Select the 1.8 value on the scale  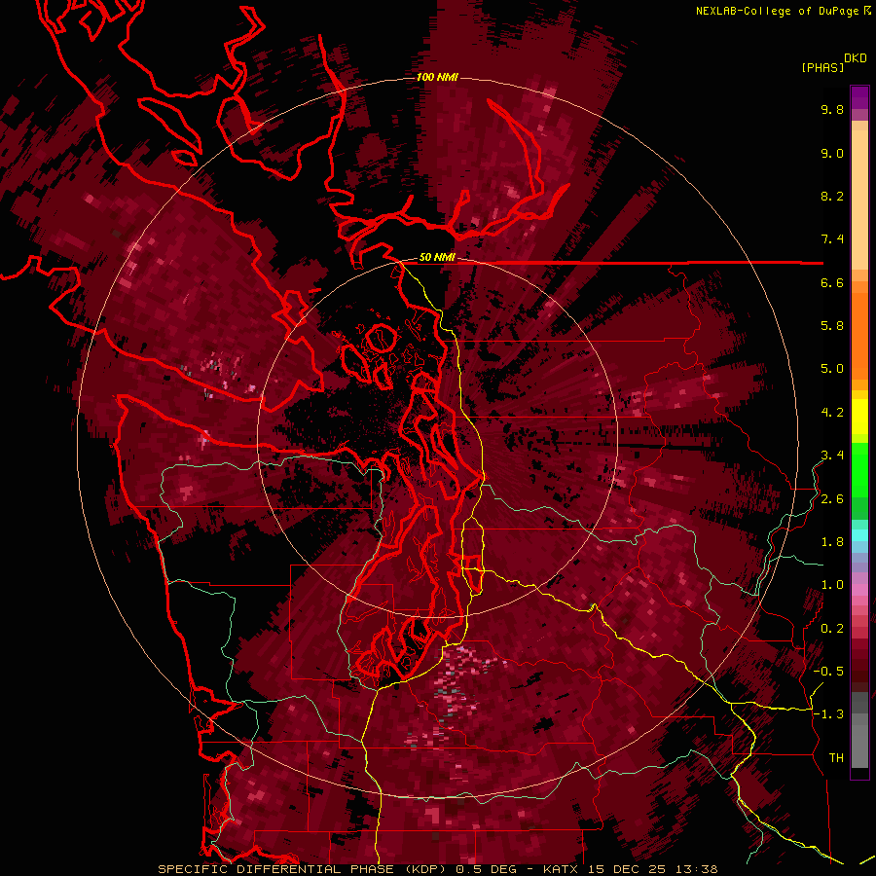(832, 542)
